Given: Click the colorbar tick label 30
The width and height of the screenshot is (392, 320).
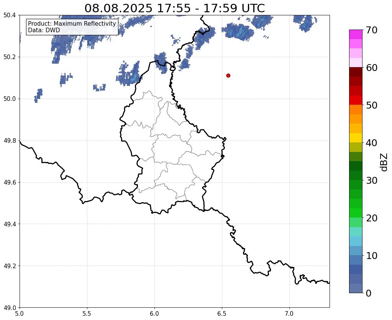Looking at the screenshot, I should click(372, 180).
